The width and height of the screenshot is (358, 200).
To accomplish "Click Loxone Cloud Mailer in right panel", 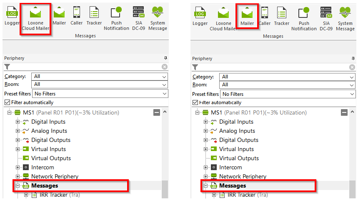I will click(223, 19).
